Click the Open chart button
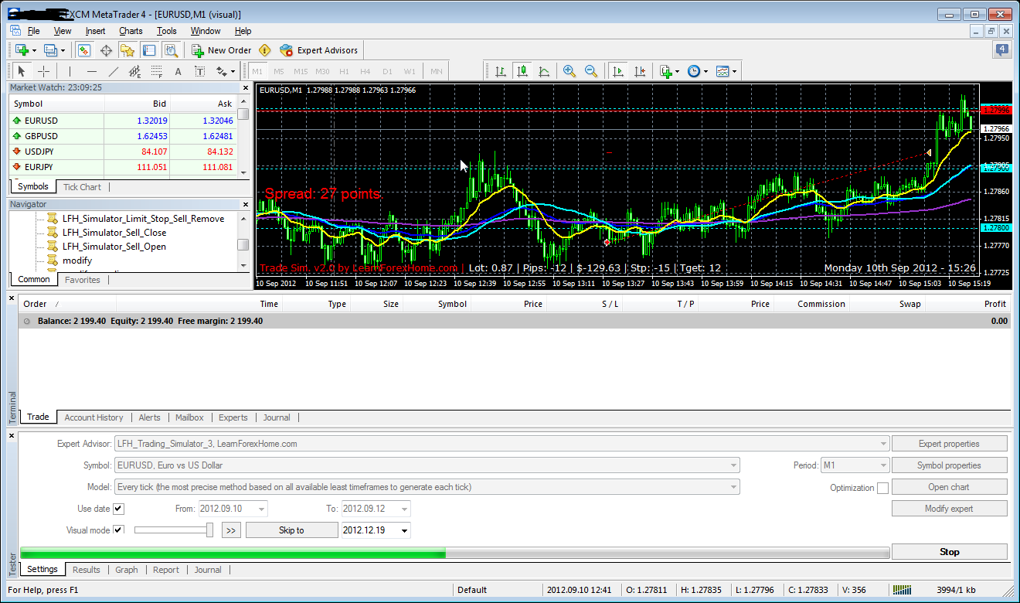1020x603 pixels. tap(950, 487)
